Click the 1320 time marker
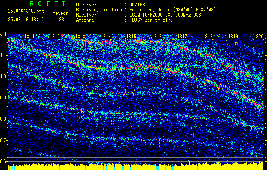 (x=259, y=36)
